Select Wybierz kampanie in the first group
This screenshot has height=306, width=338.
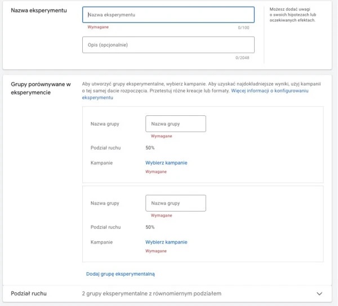166,163
